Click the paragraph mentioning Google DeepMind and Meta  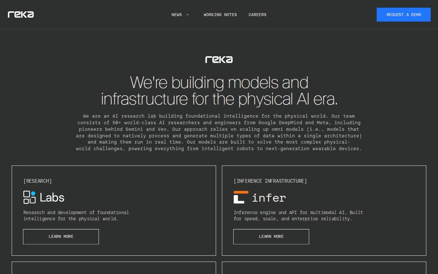pos(219,132)
